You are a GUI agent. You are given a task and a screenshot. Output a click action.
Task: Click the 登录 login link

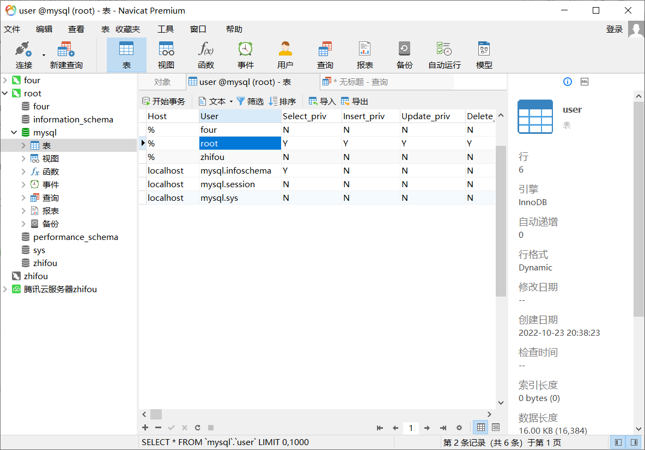(x=614, y=29)
